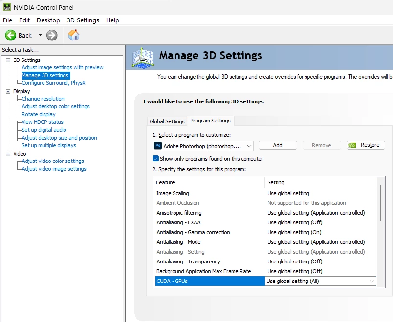This screenshot has height=322, width=393.
Task: Click Image Scaling's Use global setting value
Action: pos(288,193)
